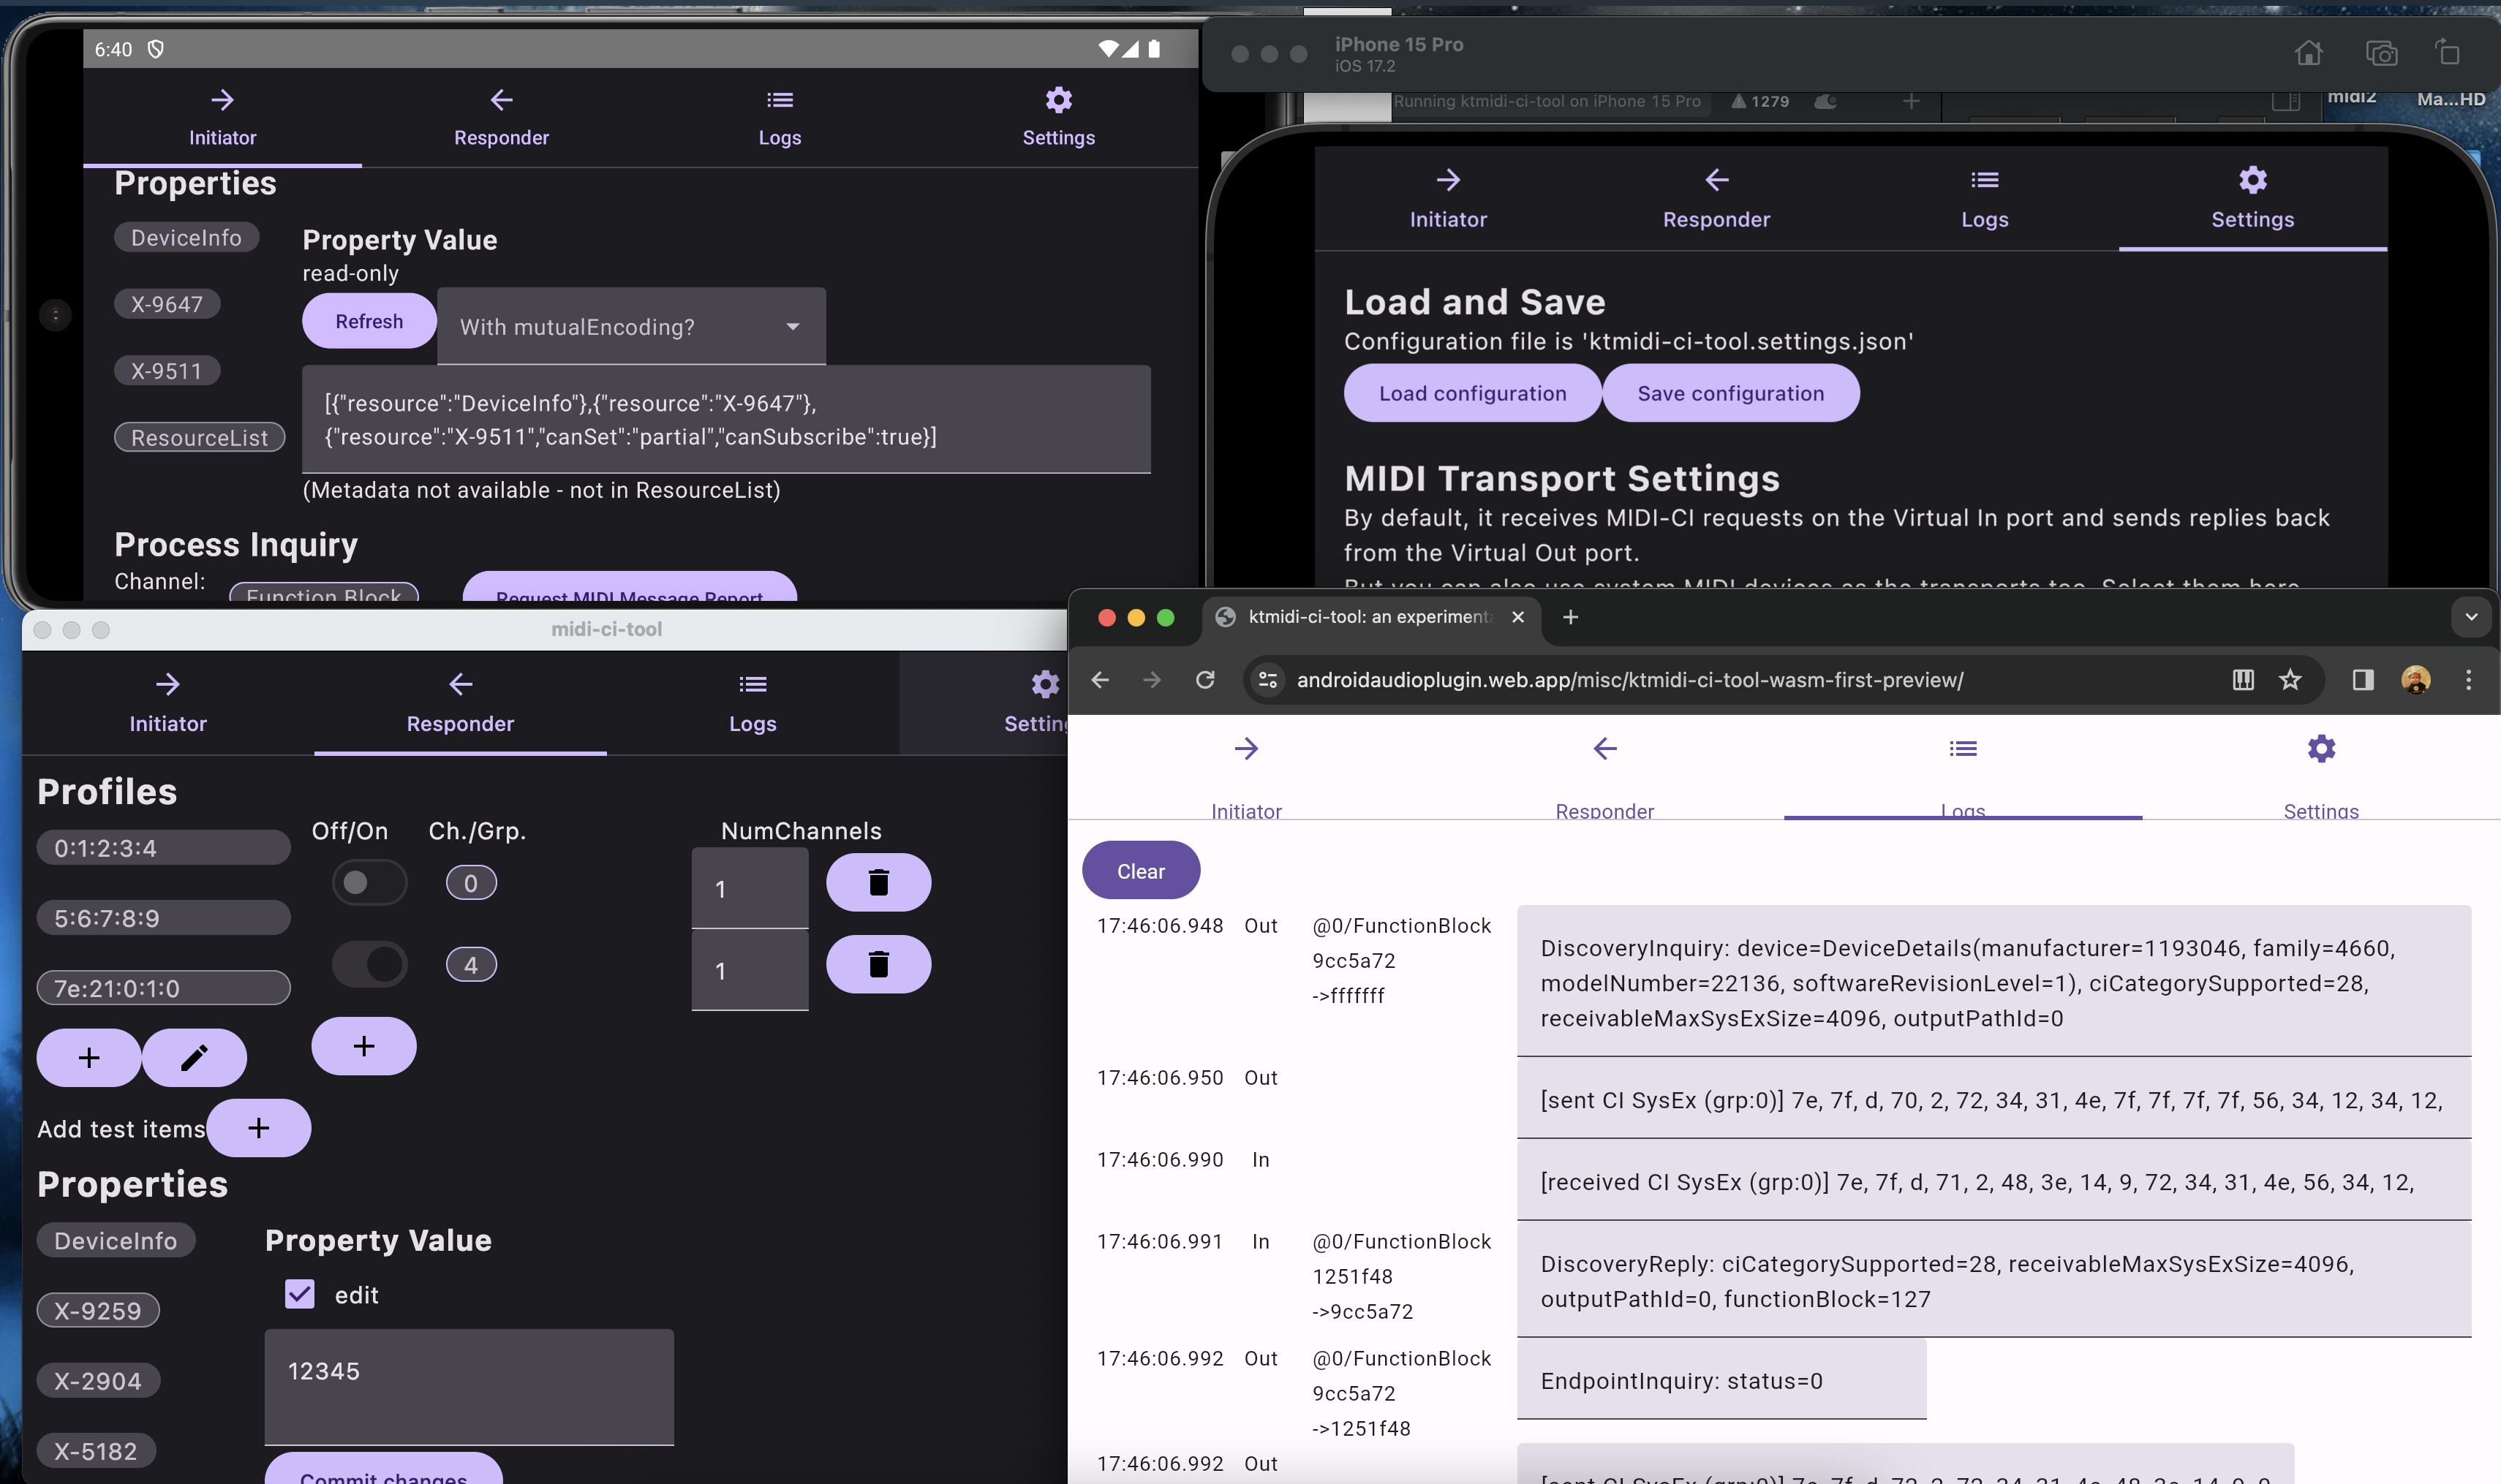The image size is (2501, 1484).
Task: Open Chrome tab search chevron
Action: pos(2470,617)
